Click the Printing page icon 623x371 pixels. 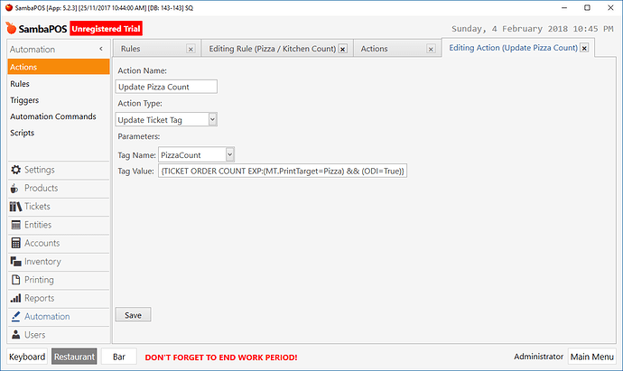point(16,280)
